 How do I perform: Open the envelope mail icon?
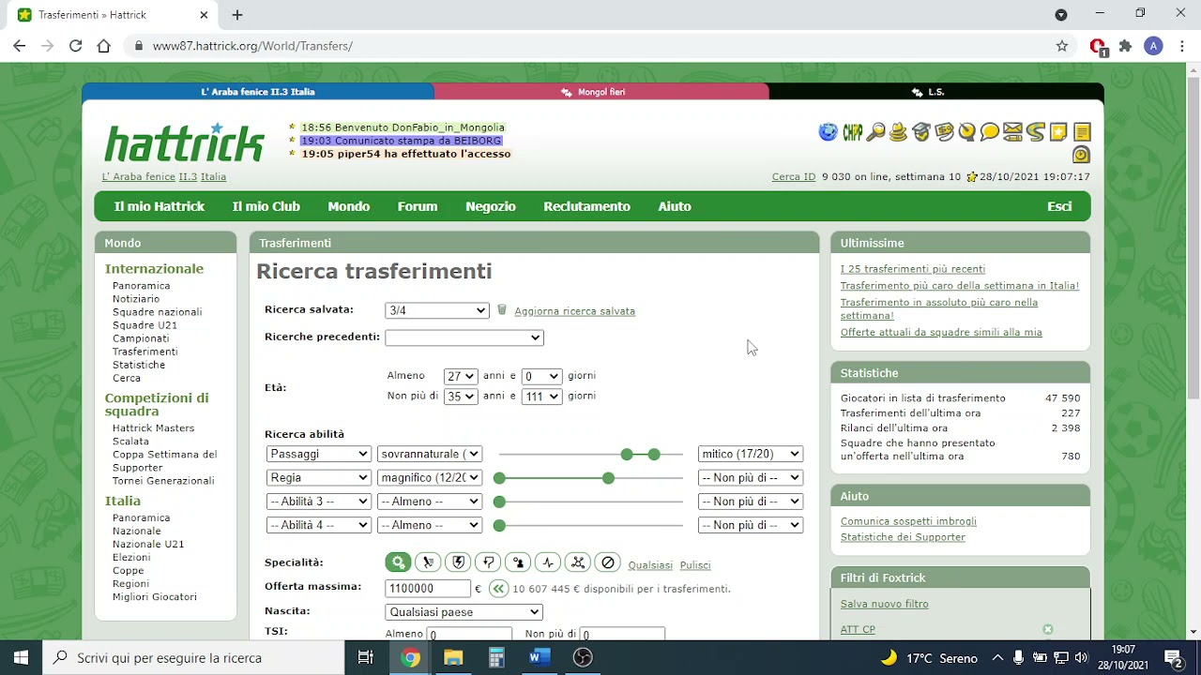[1012, 132]
